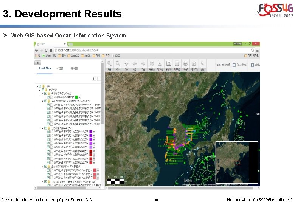Viewport: 295px width, 204px height.
Task: Click the plus button above the layer tree
Action: click(94, 79)
